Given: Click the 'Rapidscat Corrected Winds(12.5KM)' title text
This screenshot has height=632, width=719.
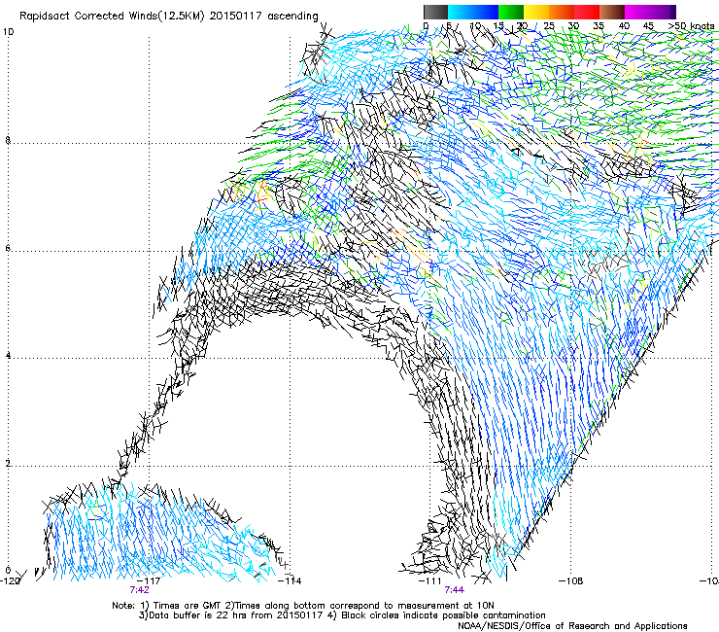Looking at the screenshot, I should (x=112, y=17).
